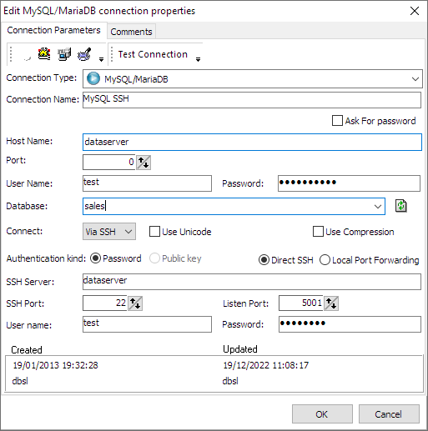428x431 pixels.
Task: Refresh the database list icon
Action: [400, 206]
